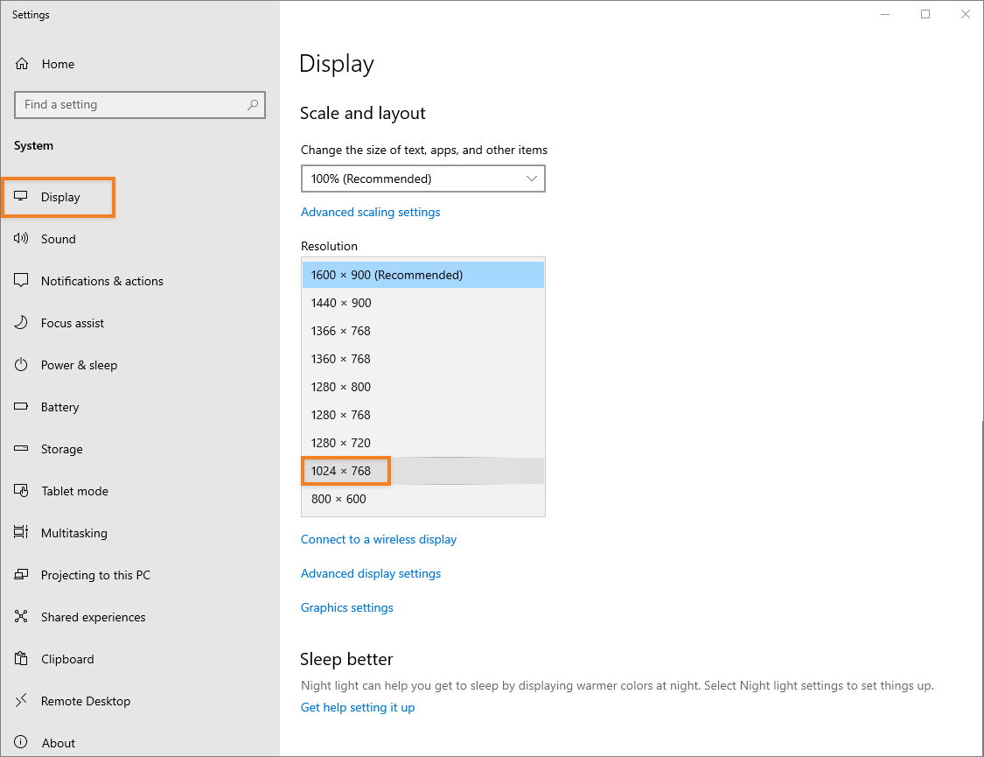
Task: Go to Projecting to this PC
Action: 95,575
